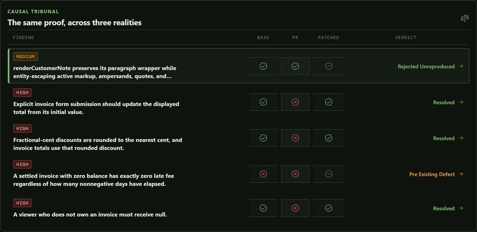
Task: Open Resolved verdict for invoice form submission
Action: [448, 102]
